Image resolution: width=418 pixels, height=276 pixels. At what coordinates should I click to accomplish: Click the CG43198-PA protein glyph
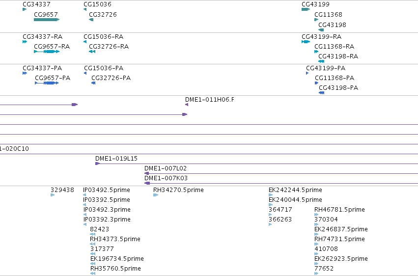pyautogui.click(x=322, y=93)
